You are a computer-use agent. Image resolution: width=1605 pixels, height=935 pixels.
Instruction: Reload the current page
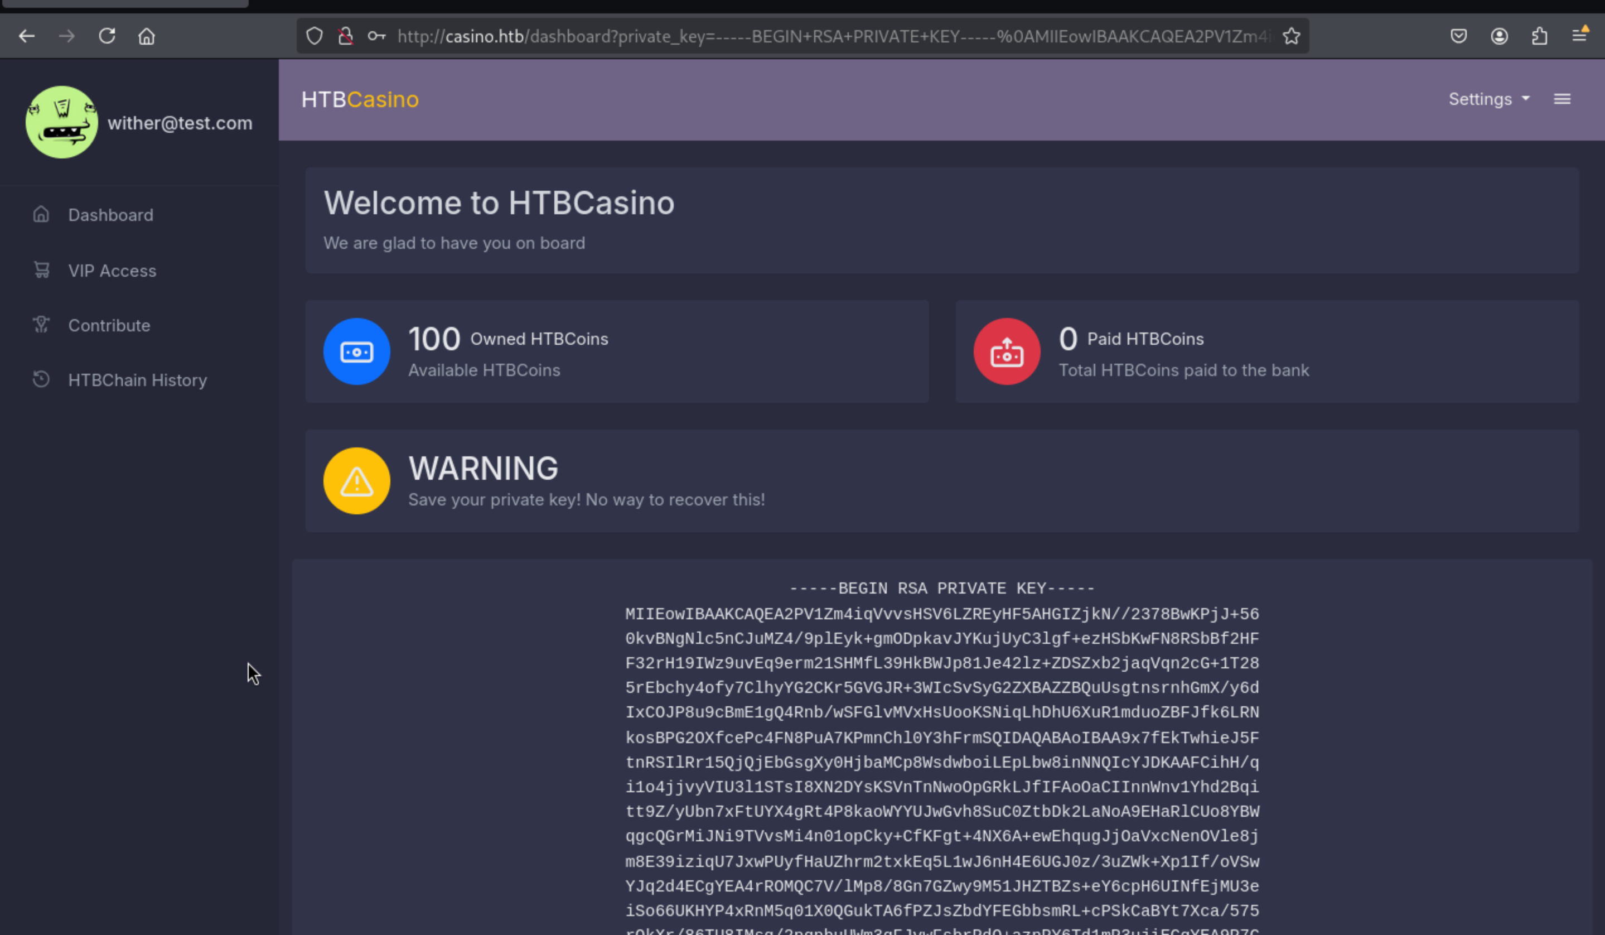click(107, 36)
